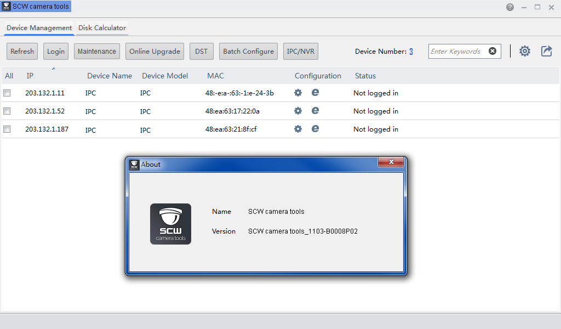
Task: Click the Configuration column header
Action: 318,76
